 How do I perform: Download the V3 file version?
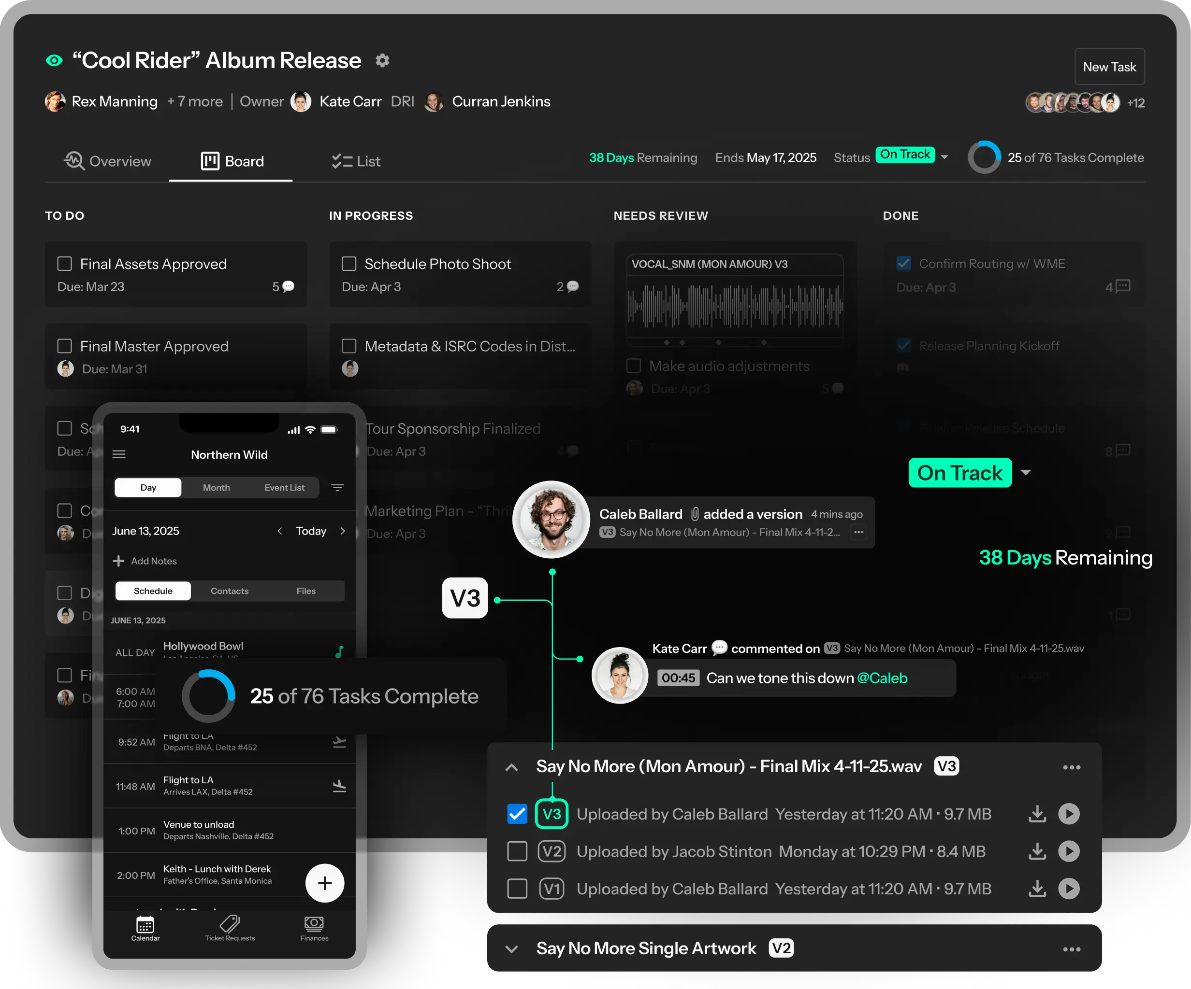[x=1037, y=814]
